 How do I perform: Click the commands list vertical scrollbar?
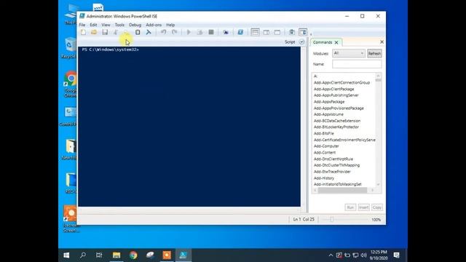pyautogui.click(x=378, y=131)
